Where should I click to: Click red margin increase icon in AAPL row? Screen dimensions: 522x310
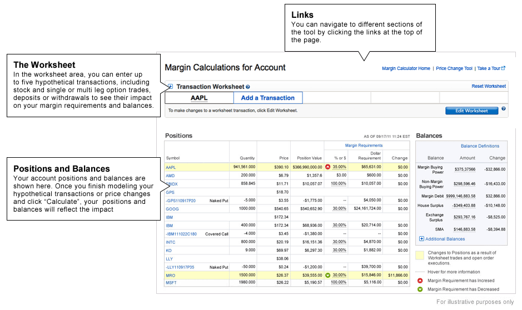click(x=328, y=167)
